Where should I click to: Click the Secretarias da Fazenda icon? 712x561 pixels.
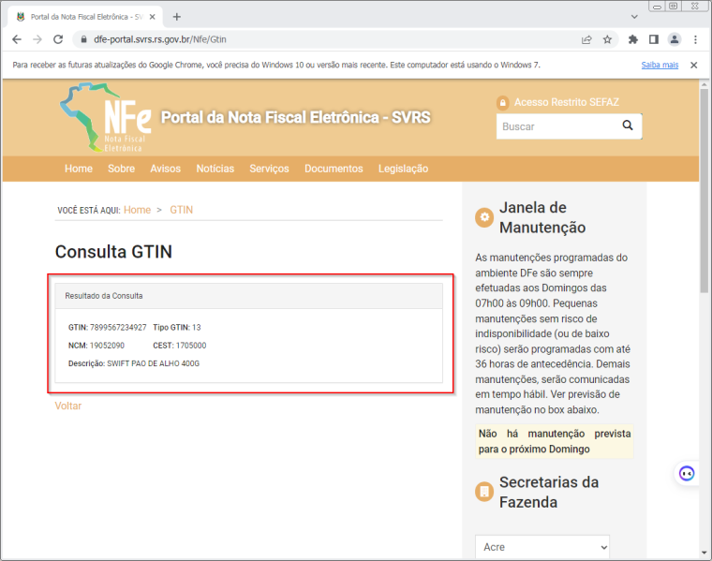click(484, 492)
